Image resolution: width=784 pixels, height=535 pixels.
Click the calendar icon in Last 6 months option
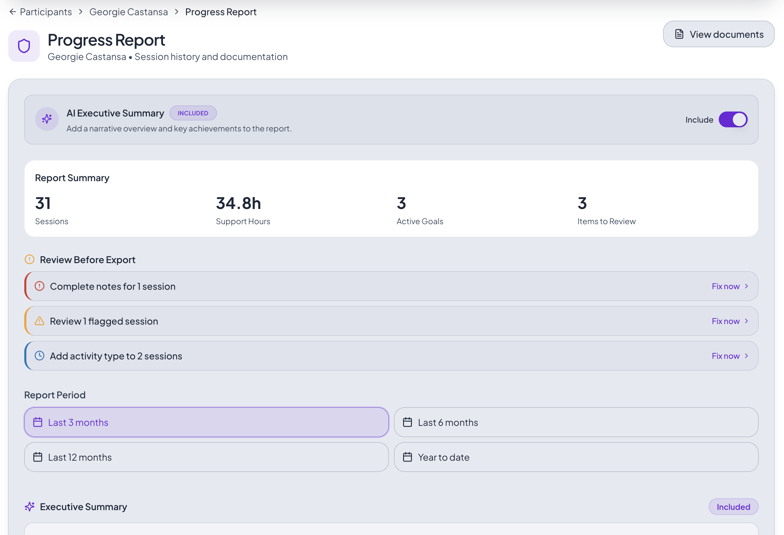pyautogui.click(x=408, y=422)
